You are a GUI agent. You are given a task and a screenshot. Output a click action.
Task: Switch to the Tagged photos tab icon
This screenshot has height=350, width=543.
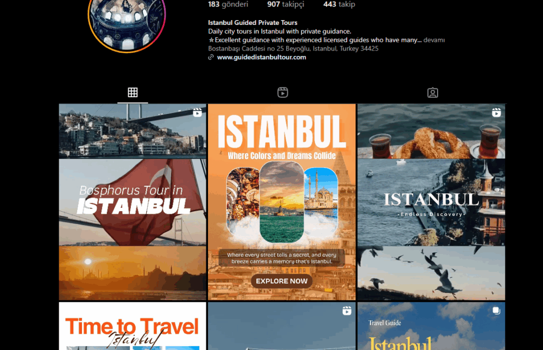coord(432,92)
